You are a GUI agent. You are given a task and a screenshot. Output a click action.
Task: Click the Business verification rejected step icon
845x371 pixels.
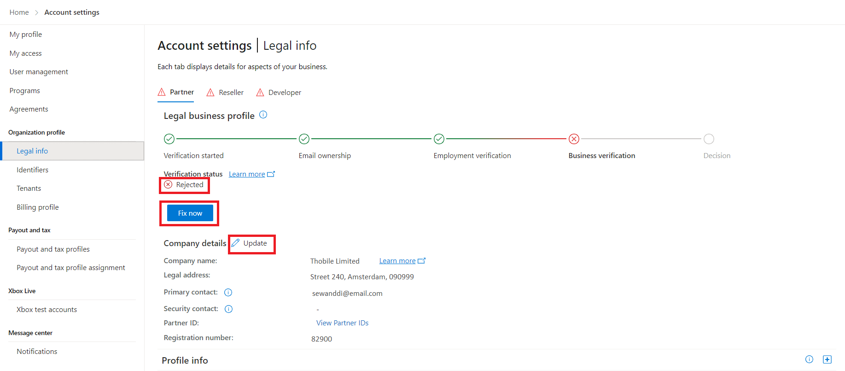click(574, 139)
